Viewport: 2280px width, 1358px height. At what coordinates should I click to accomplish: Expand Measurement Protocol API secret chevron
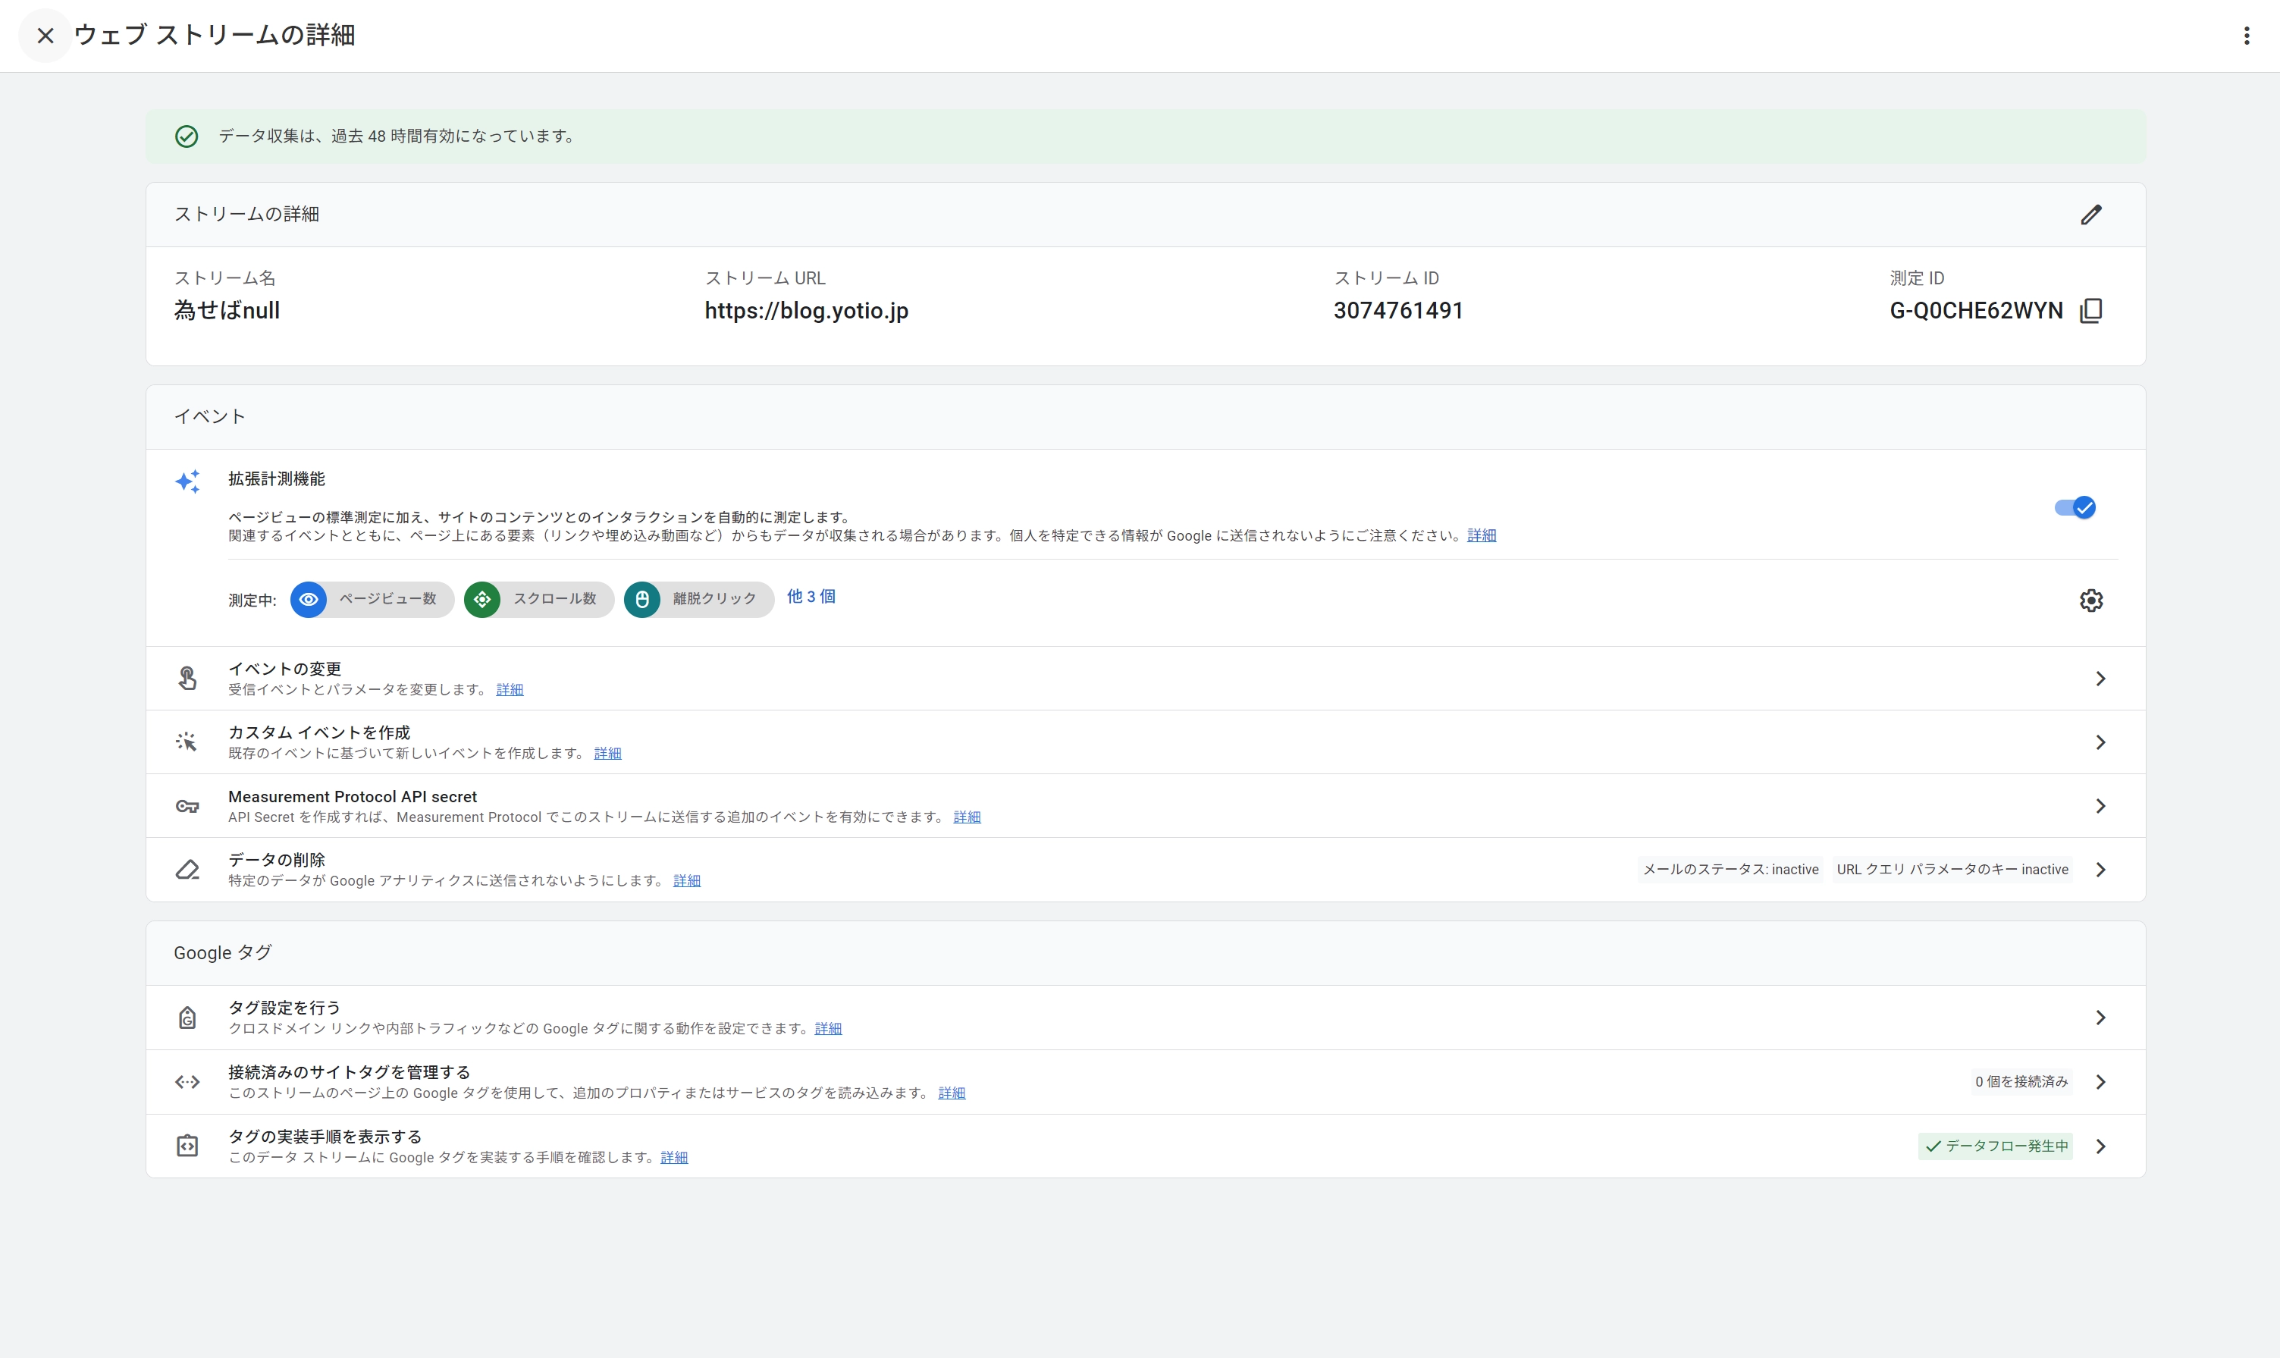tap(2100, 806)
